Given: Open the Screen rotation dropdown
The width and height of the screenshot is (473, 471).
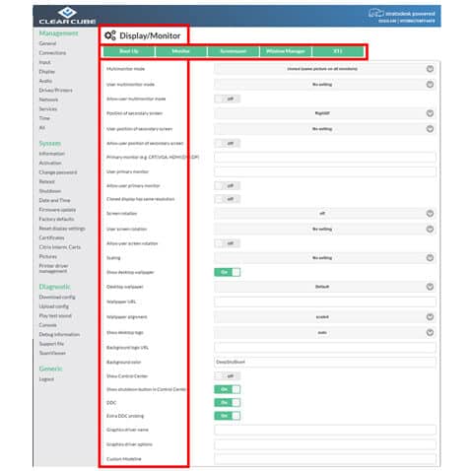Looking at the screenshot, I should [x=325, y=214].
